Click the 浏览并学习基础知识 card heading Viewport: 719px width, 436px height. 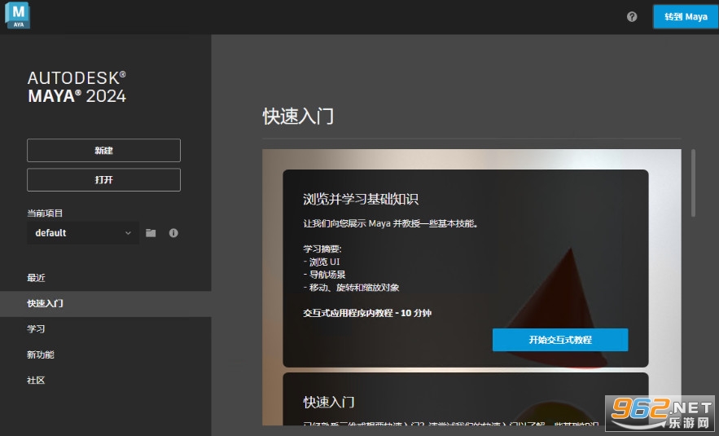coord(361,199)
